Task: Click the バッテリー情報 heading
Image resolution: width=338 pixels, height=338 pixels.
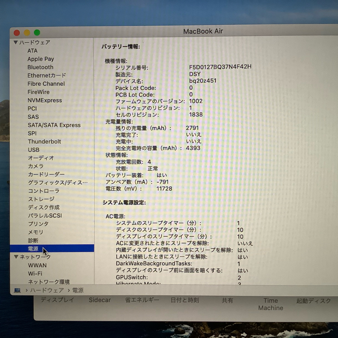Action: pos(121,46)
